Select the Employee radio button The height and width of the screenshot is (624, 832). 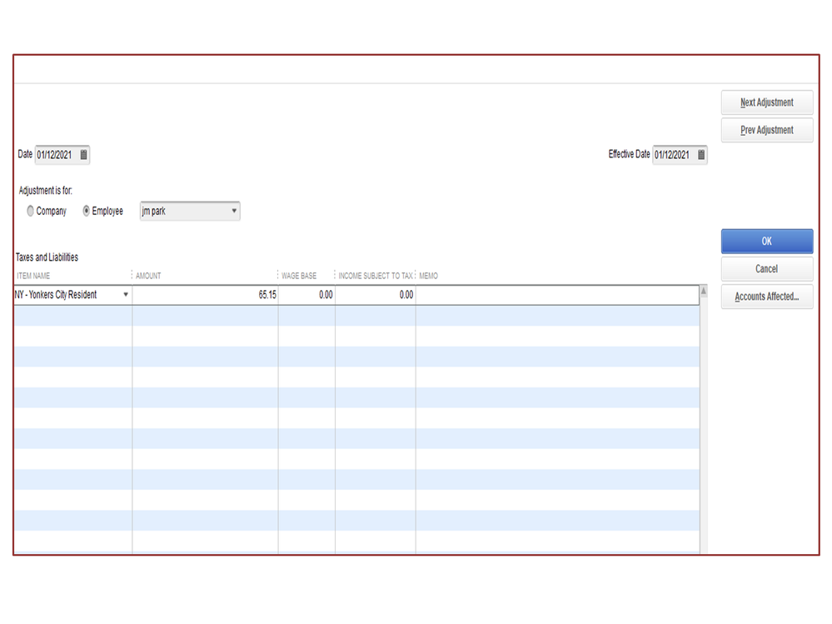[86, 211]
